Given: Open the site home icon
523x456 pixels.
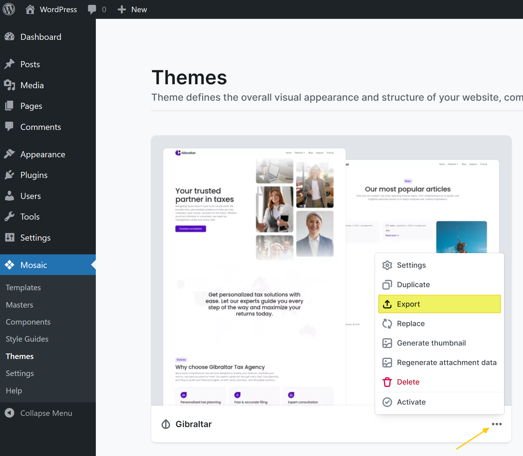Looking at the screenshot, I should click(30, 9).
